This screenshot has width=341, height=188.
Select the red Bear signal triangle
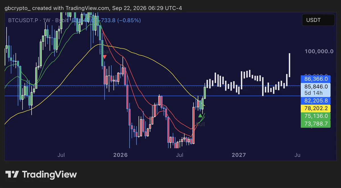click(x=105, y=57)
